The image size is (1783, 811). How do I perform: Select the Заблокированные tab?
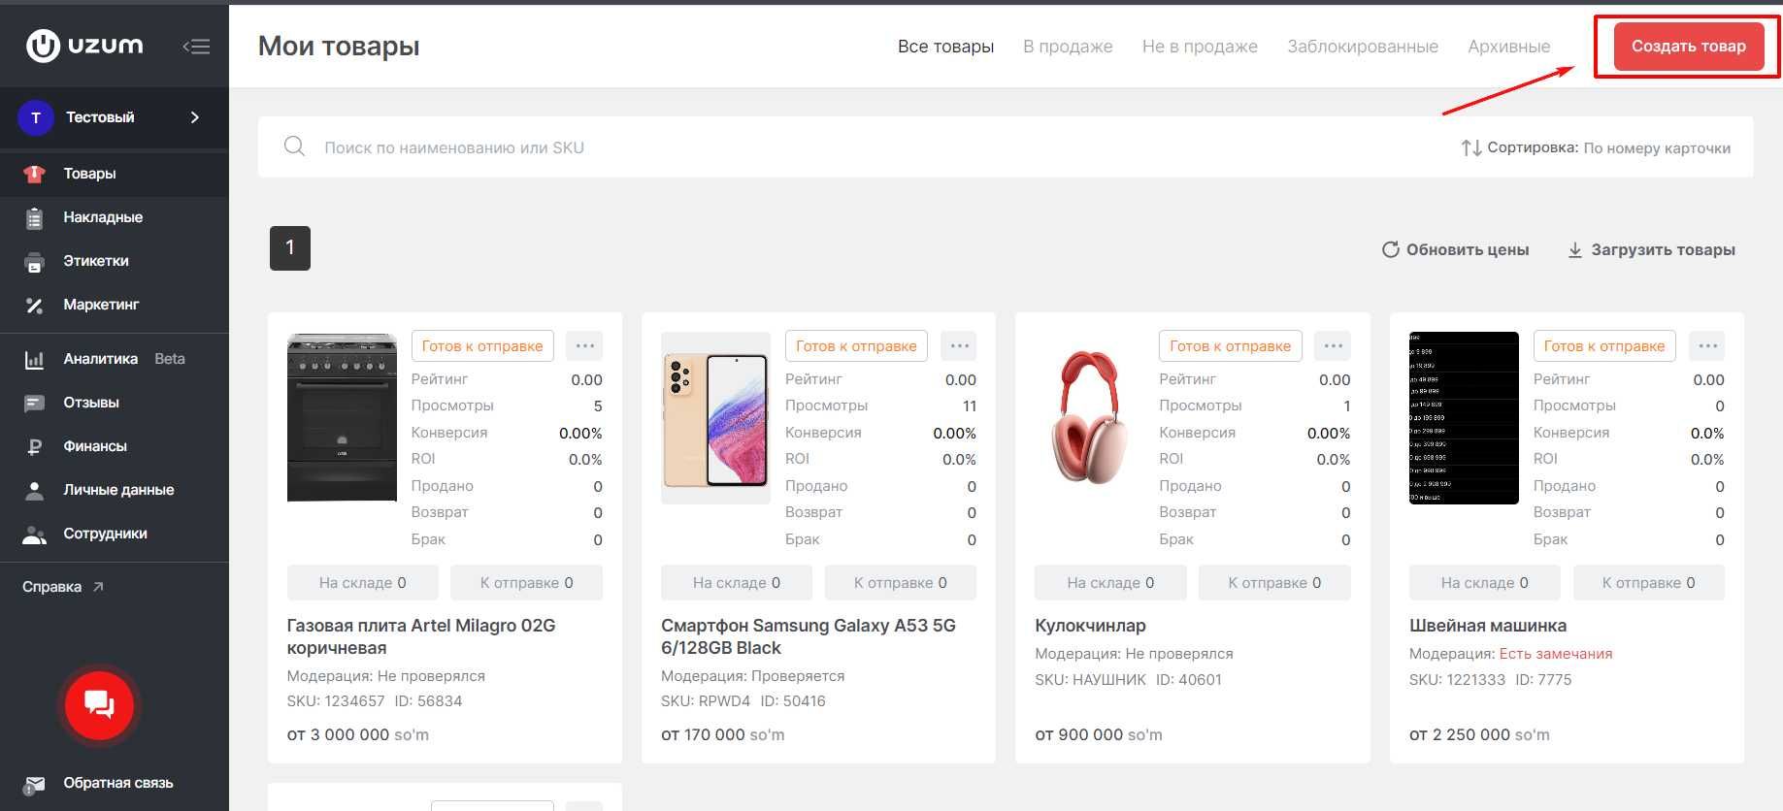coord(1363,47)
